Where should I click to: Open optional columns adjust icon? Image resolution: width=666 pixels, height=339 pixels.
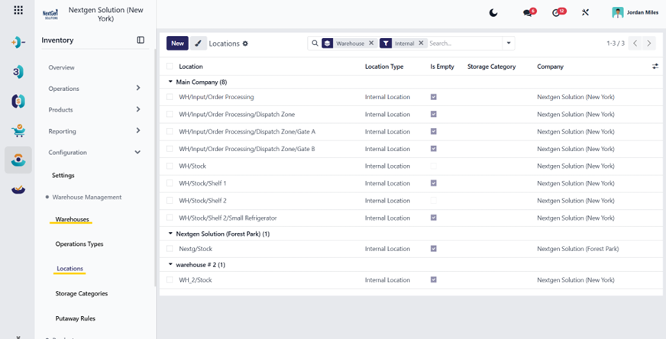pos(655,66)
